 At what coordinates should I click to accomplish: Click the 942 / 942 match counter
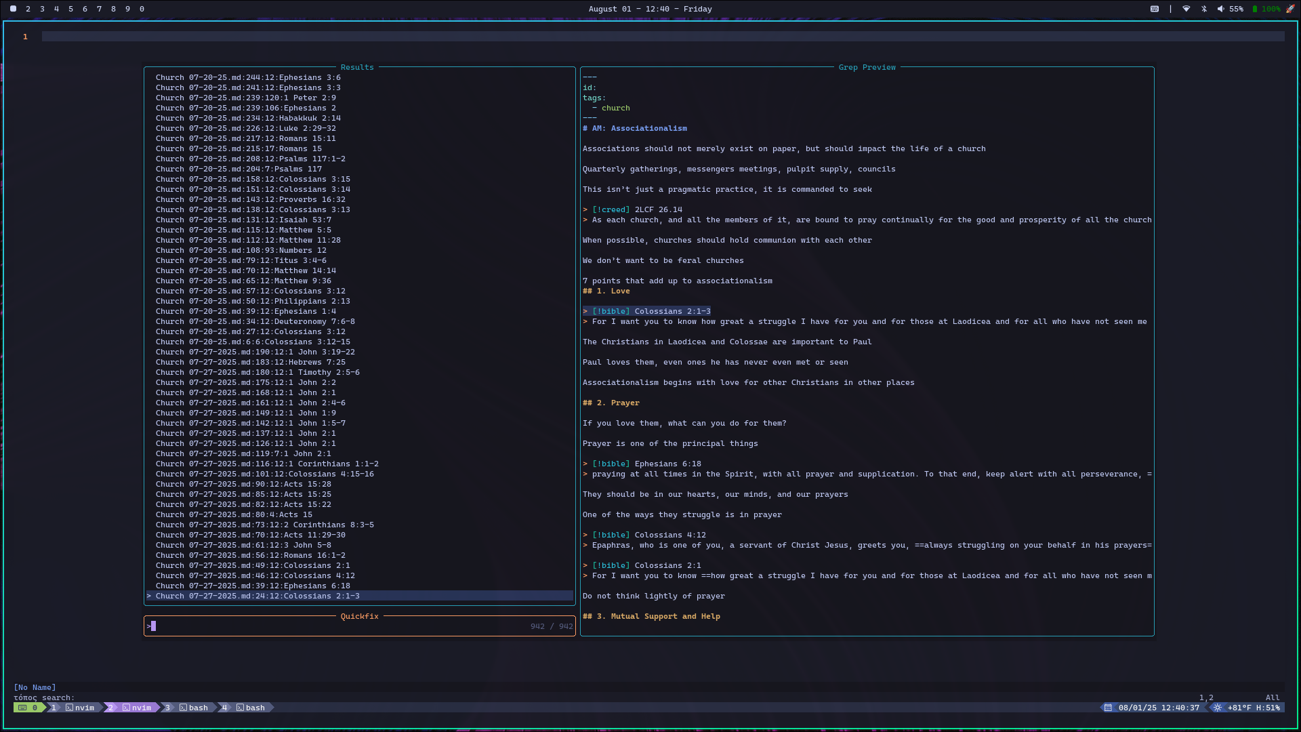(x=552, y=626)
